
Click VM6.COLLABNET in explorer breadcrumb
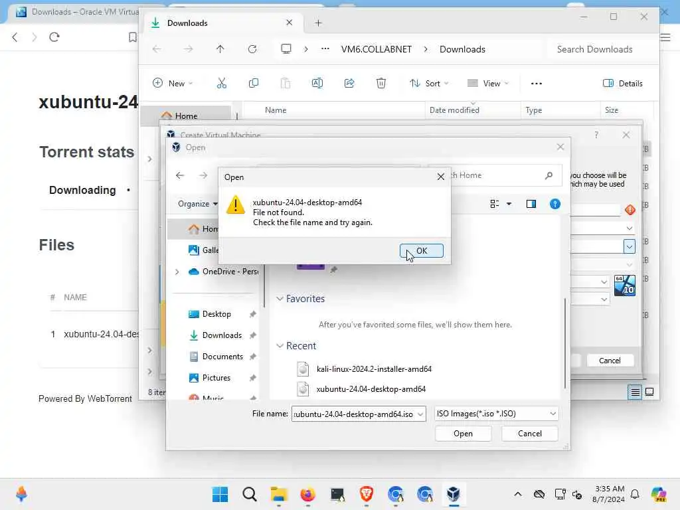click(x=377, y=49)
